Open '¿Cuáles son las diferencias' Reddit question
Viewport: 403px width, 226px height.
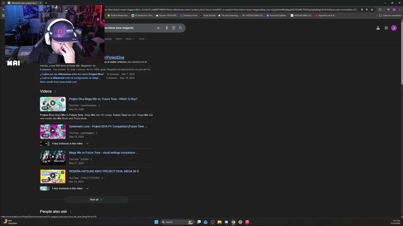72,74
